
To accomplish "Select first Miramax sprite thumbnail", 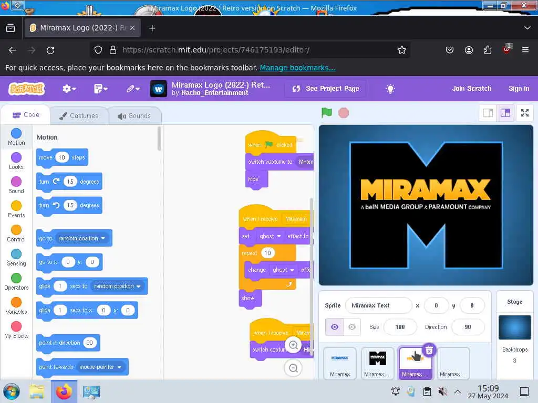I will (x=340, y=363).
